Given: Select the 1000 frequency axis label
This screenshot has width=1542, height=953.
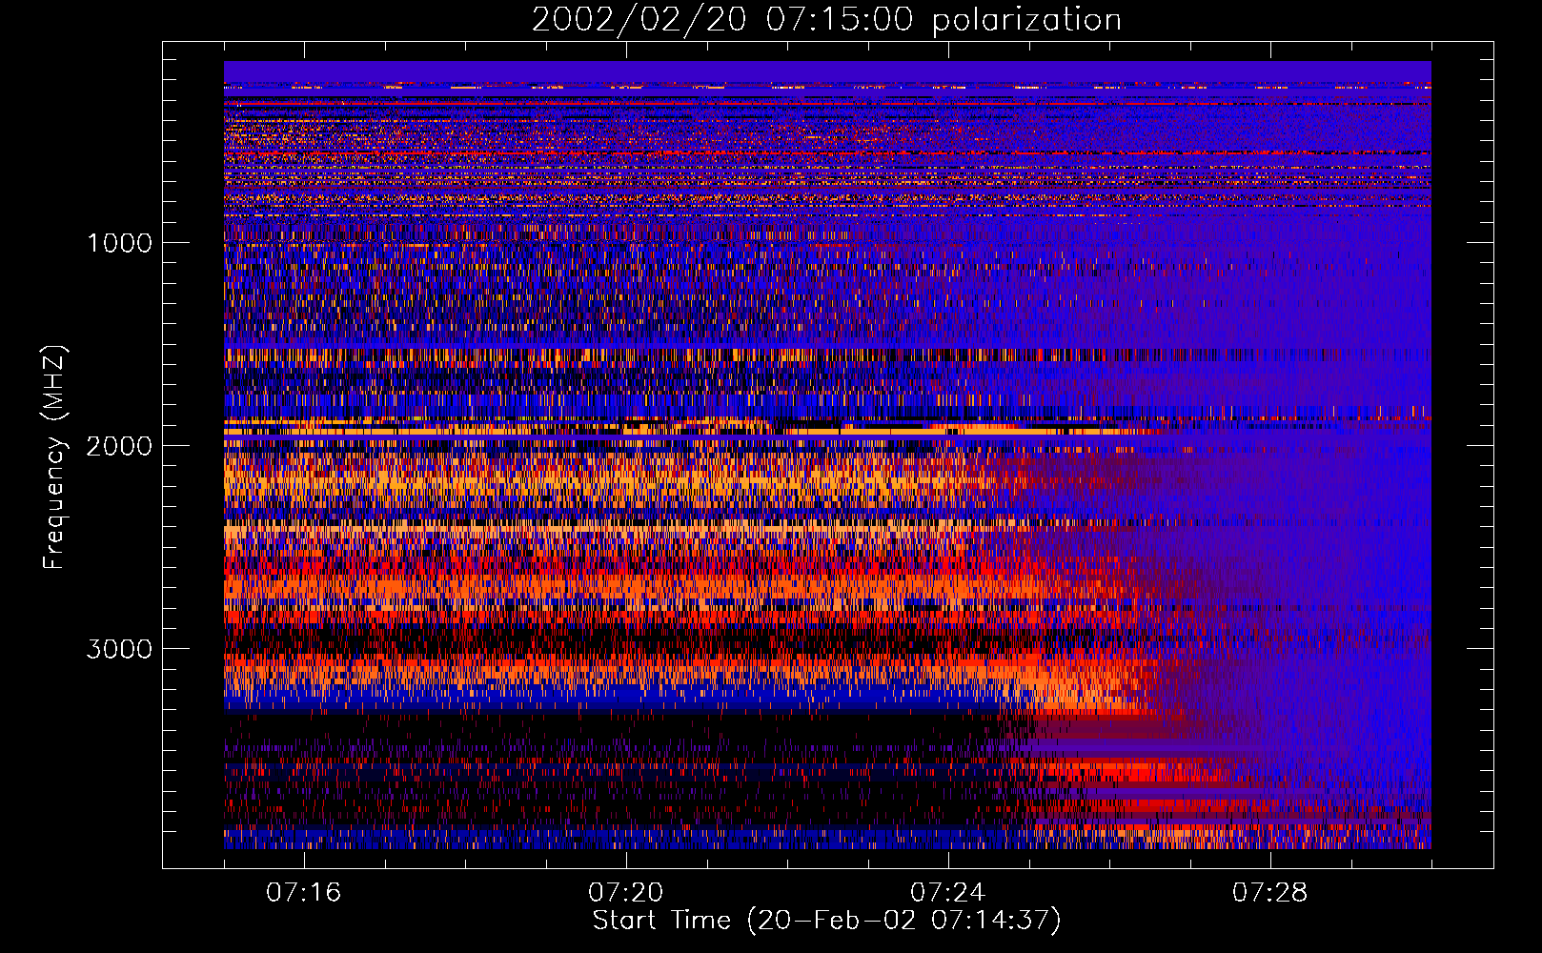Looking at the screenshot, I should [x=119, y=243].
